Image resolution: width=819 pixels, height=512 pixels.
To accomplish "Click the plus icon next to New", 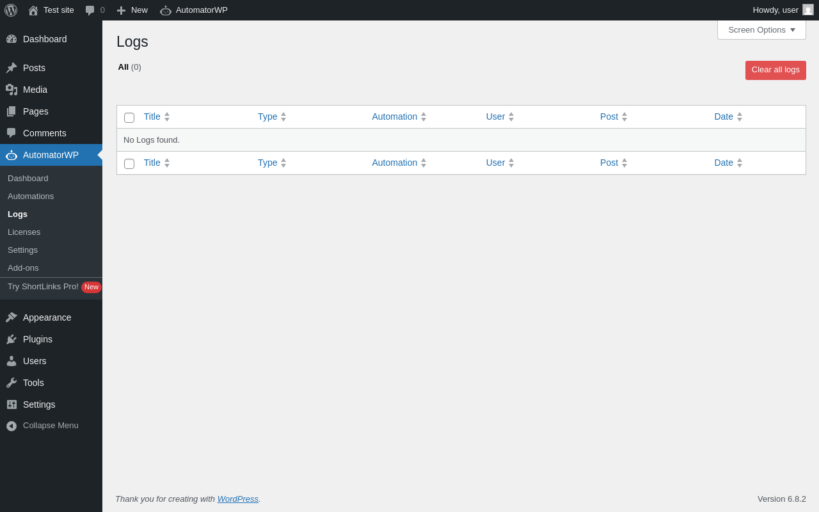I will pyautogui.click(x=121, y=10).
